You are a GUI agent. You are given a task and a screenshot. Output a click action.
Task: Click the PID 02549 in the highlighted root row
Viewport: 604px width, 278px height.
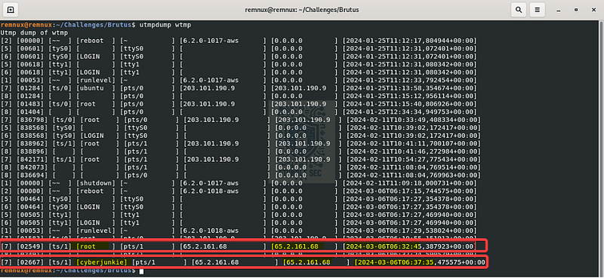(x=30, y=246)
